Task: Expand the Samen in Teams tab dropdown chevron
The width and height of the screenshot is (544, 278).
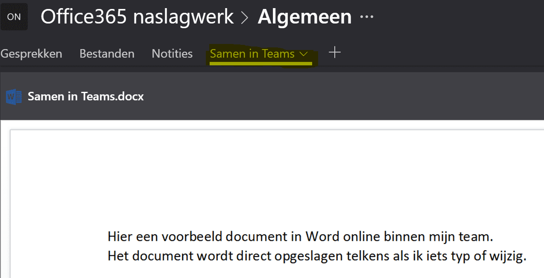Action: [x=304, y=54]
